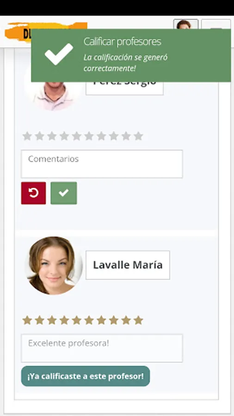Focus the Comentarios text field
The height and width of the screenshot is (416, 234).
click(102, 164)
